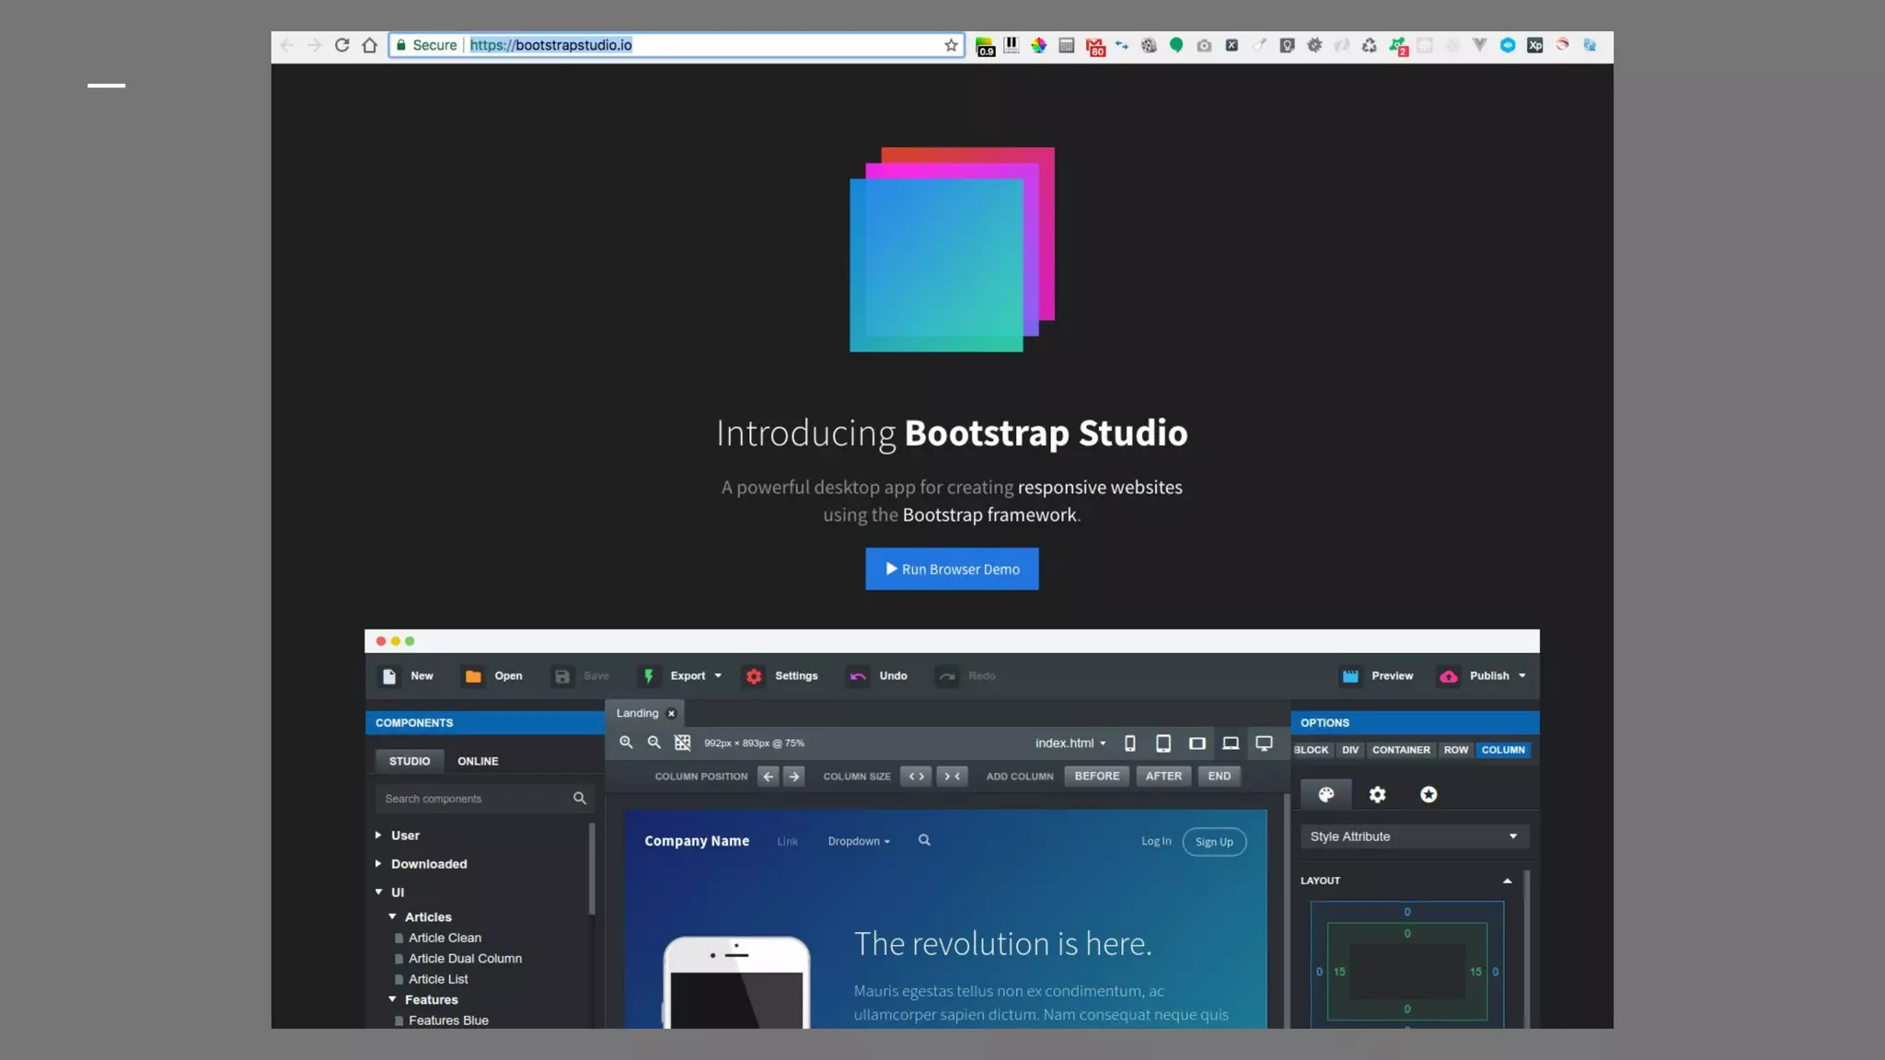The height and width of the screenshot is (1060, 1885).
Task: Click the Preview icon
Action: click(1350, 676)
